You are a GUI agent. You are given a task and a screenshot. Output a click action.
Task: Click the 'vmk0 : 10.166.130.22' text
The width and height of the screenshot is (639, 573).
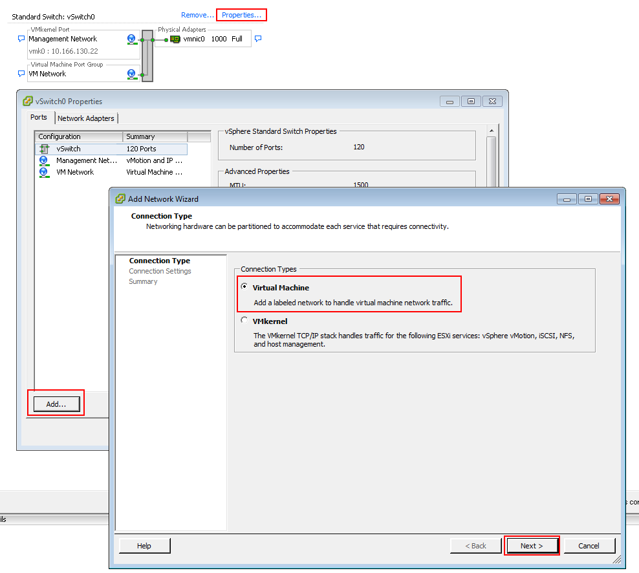[63, 51]
